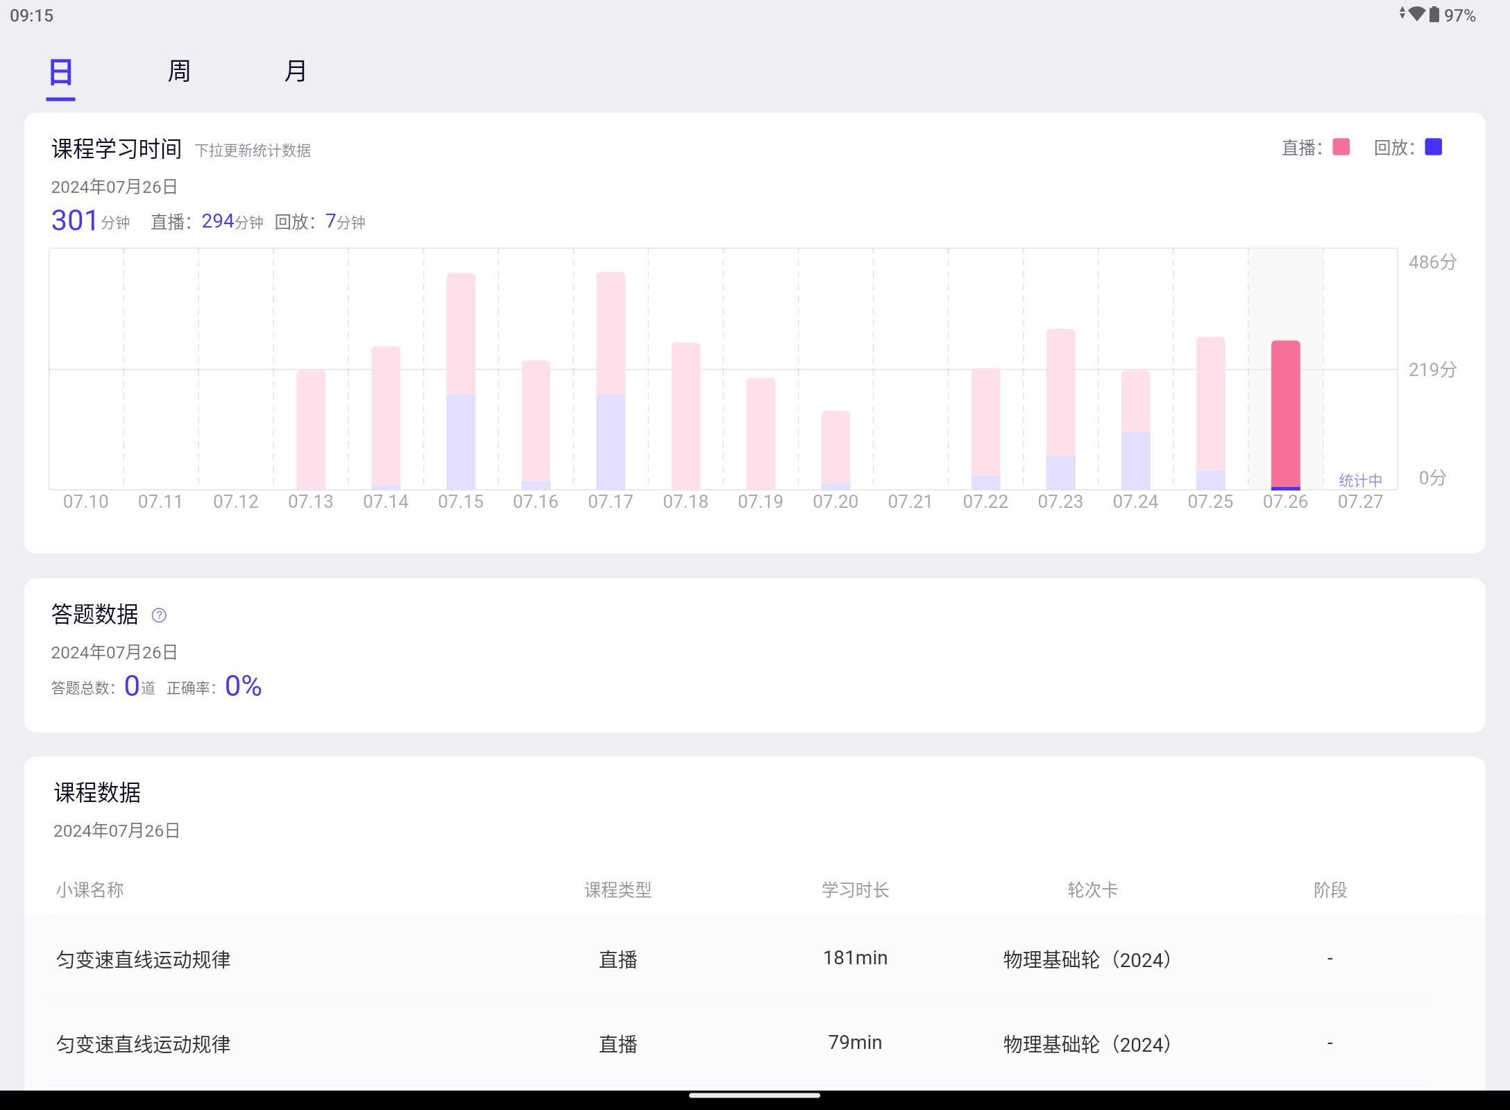This screenshot has height=1110, width=1510.
Task: Click the 07.21 date axis label
Action: (x=910, y=502)
